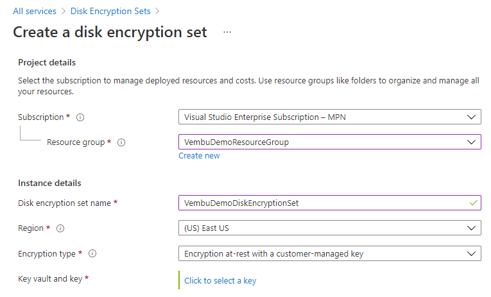Click the Create new resource group link

pos(199,156)
